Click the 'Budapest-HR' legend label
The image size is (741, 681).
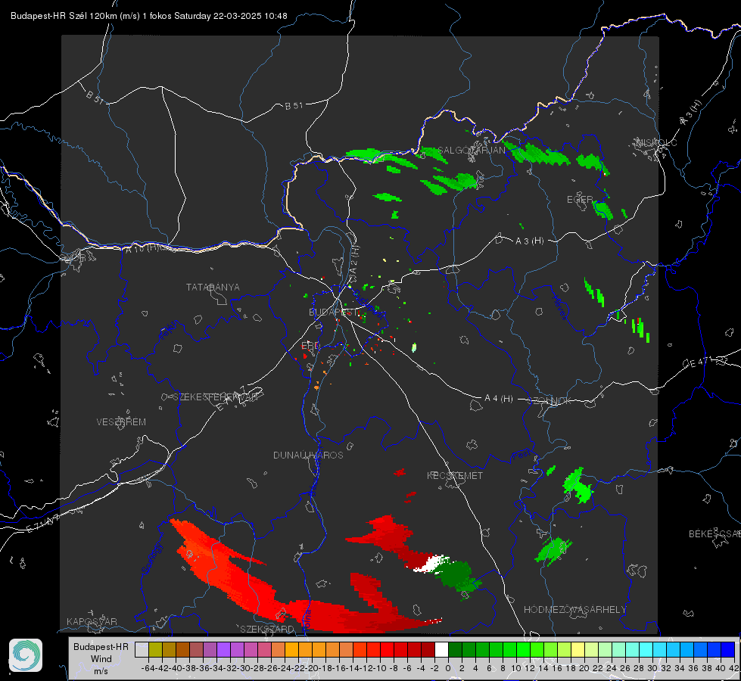pos(101,646)
